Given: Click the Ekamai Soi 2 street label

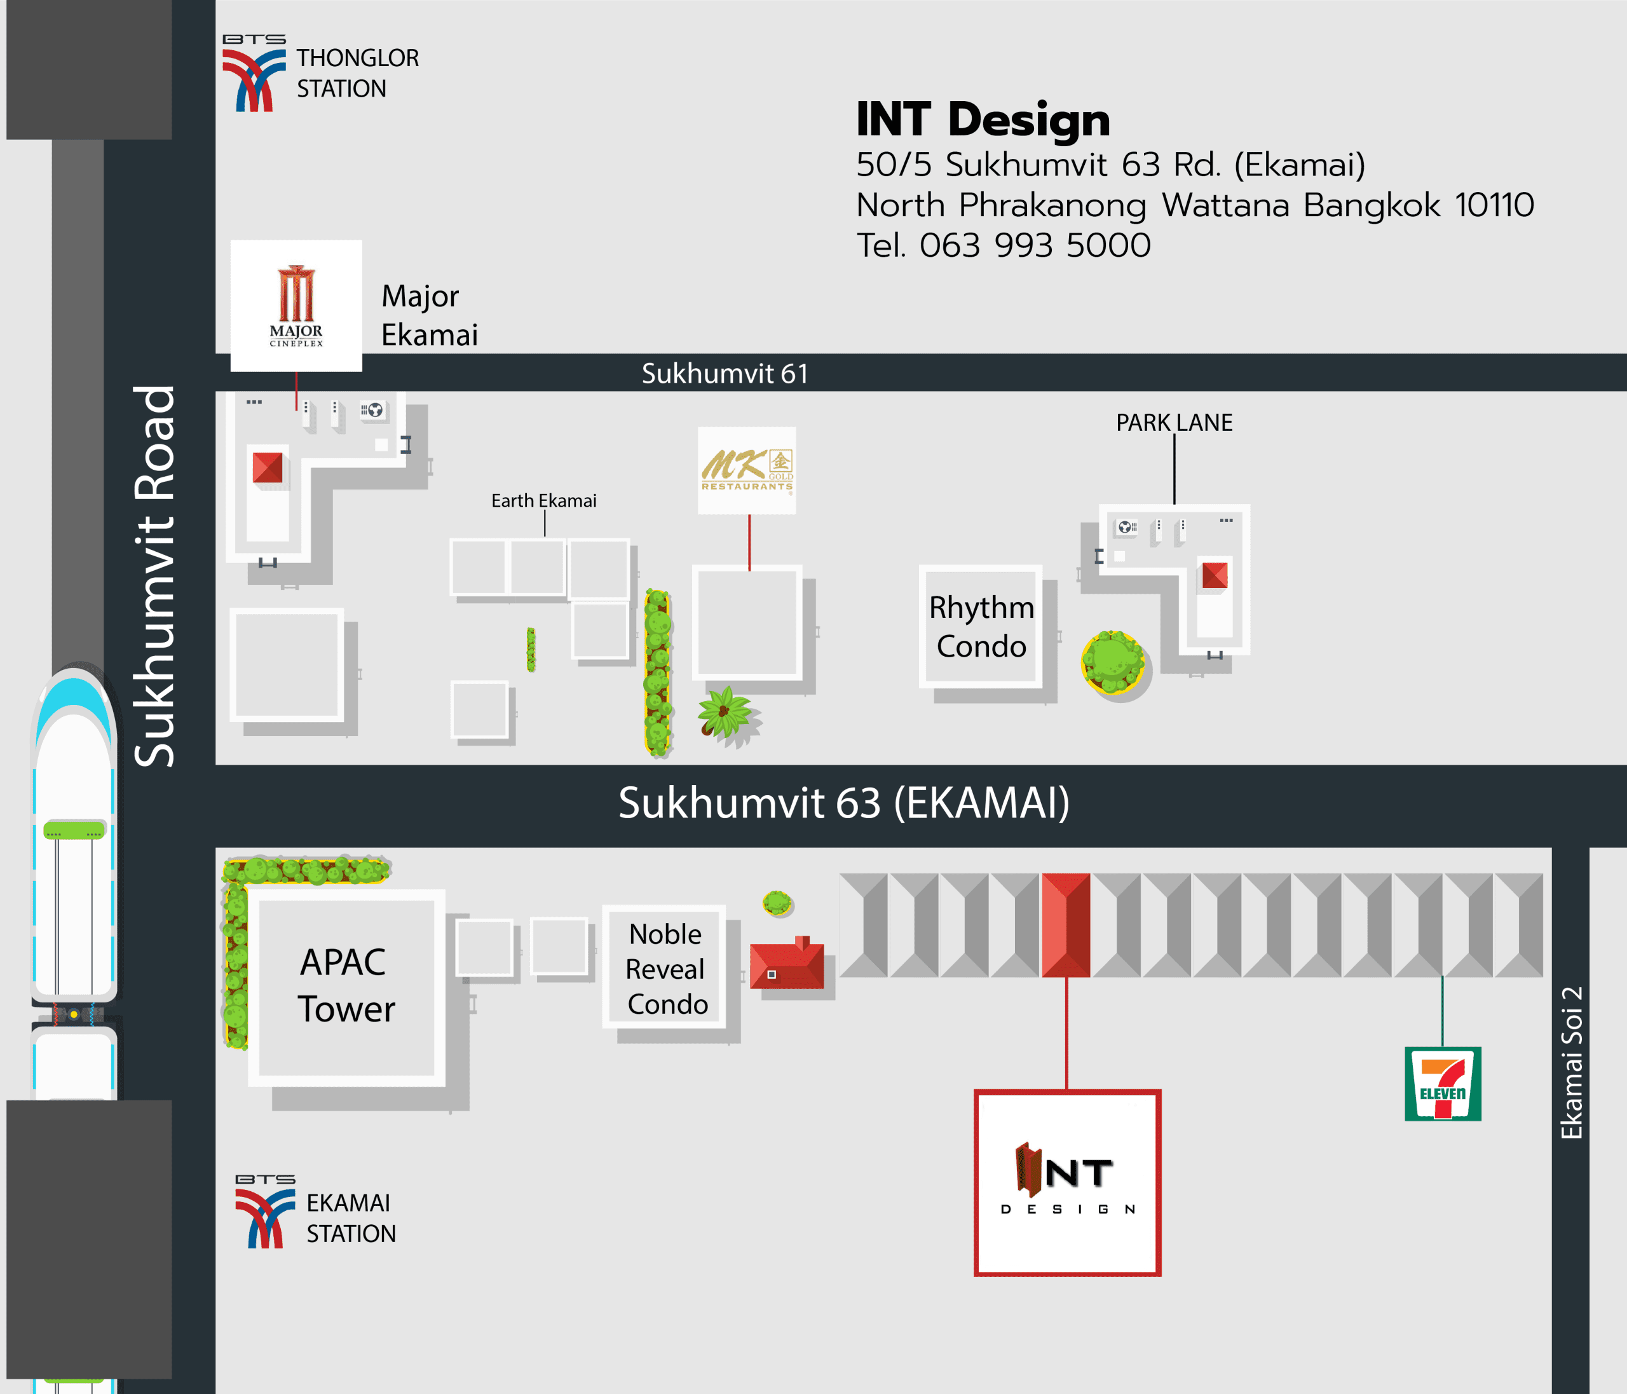Looking at the screenshot, I should [1570, 1063].
